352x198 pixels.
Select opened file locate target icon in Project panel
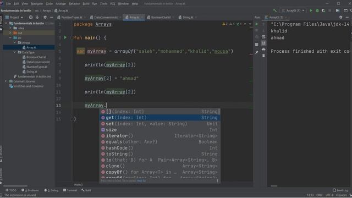point(31,17)
